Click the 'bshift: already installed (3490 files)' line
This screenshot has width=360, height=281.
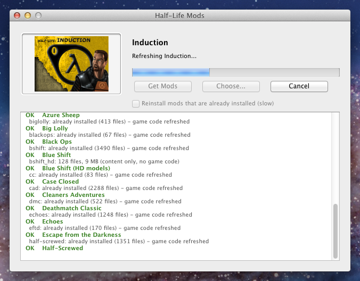(109, 148)
